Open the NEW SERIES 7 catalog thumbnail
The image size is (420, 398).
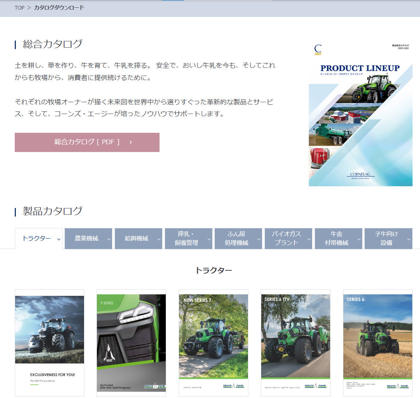coord(213,343)
